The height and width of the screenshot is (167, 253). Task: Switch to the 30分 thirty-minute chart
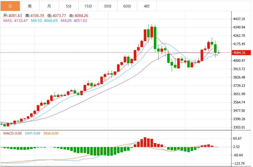(107, 5)
